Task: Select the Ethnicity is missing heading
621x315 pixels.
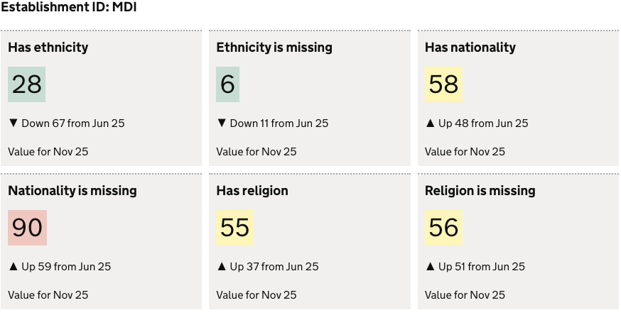Action: pos(274,48)
